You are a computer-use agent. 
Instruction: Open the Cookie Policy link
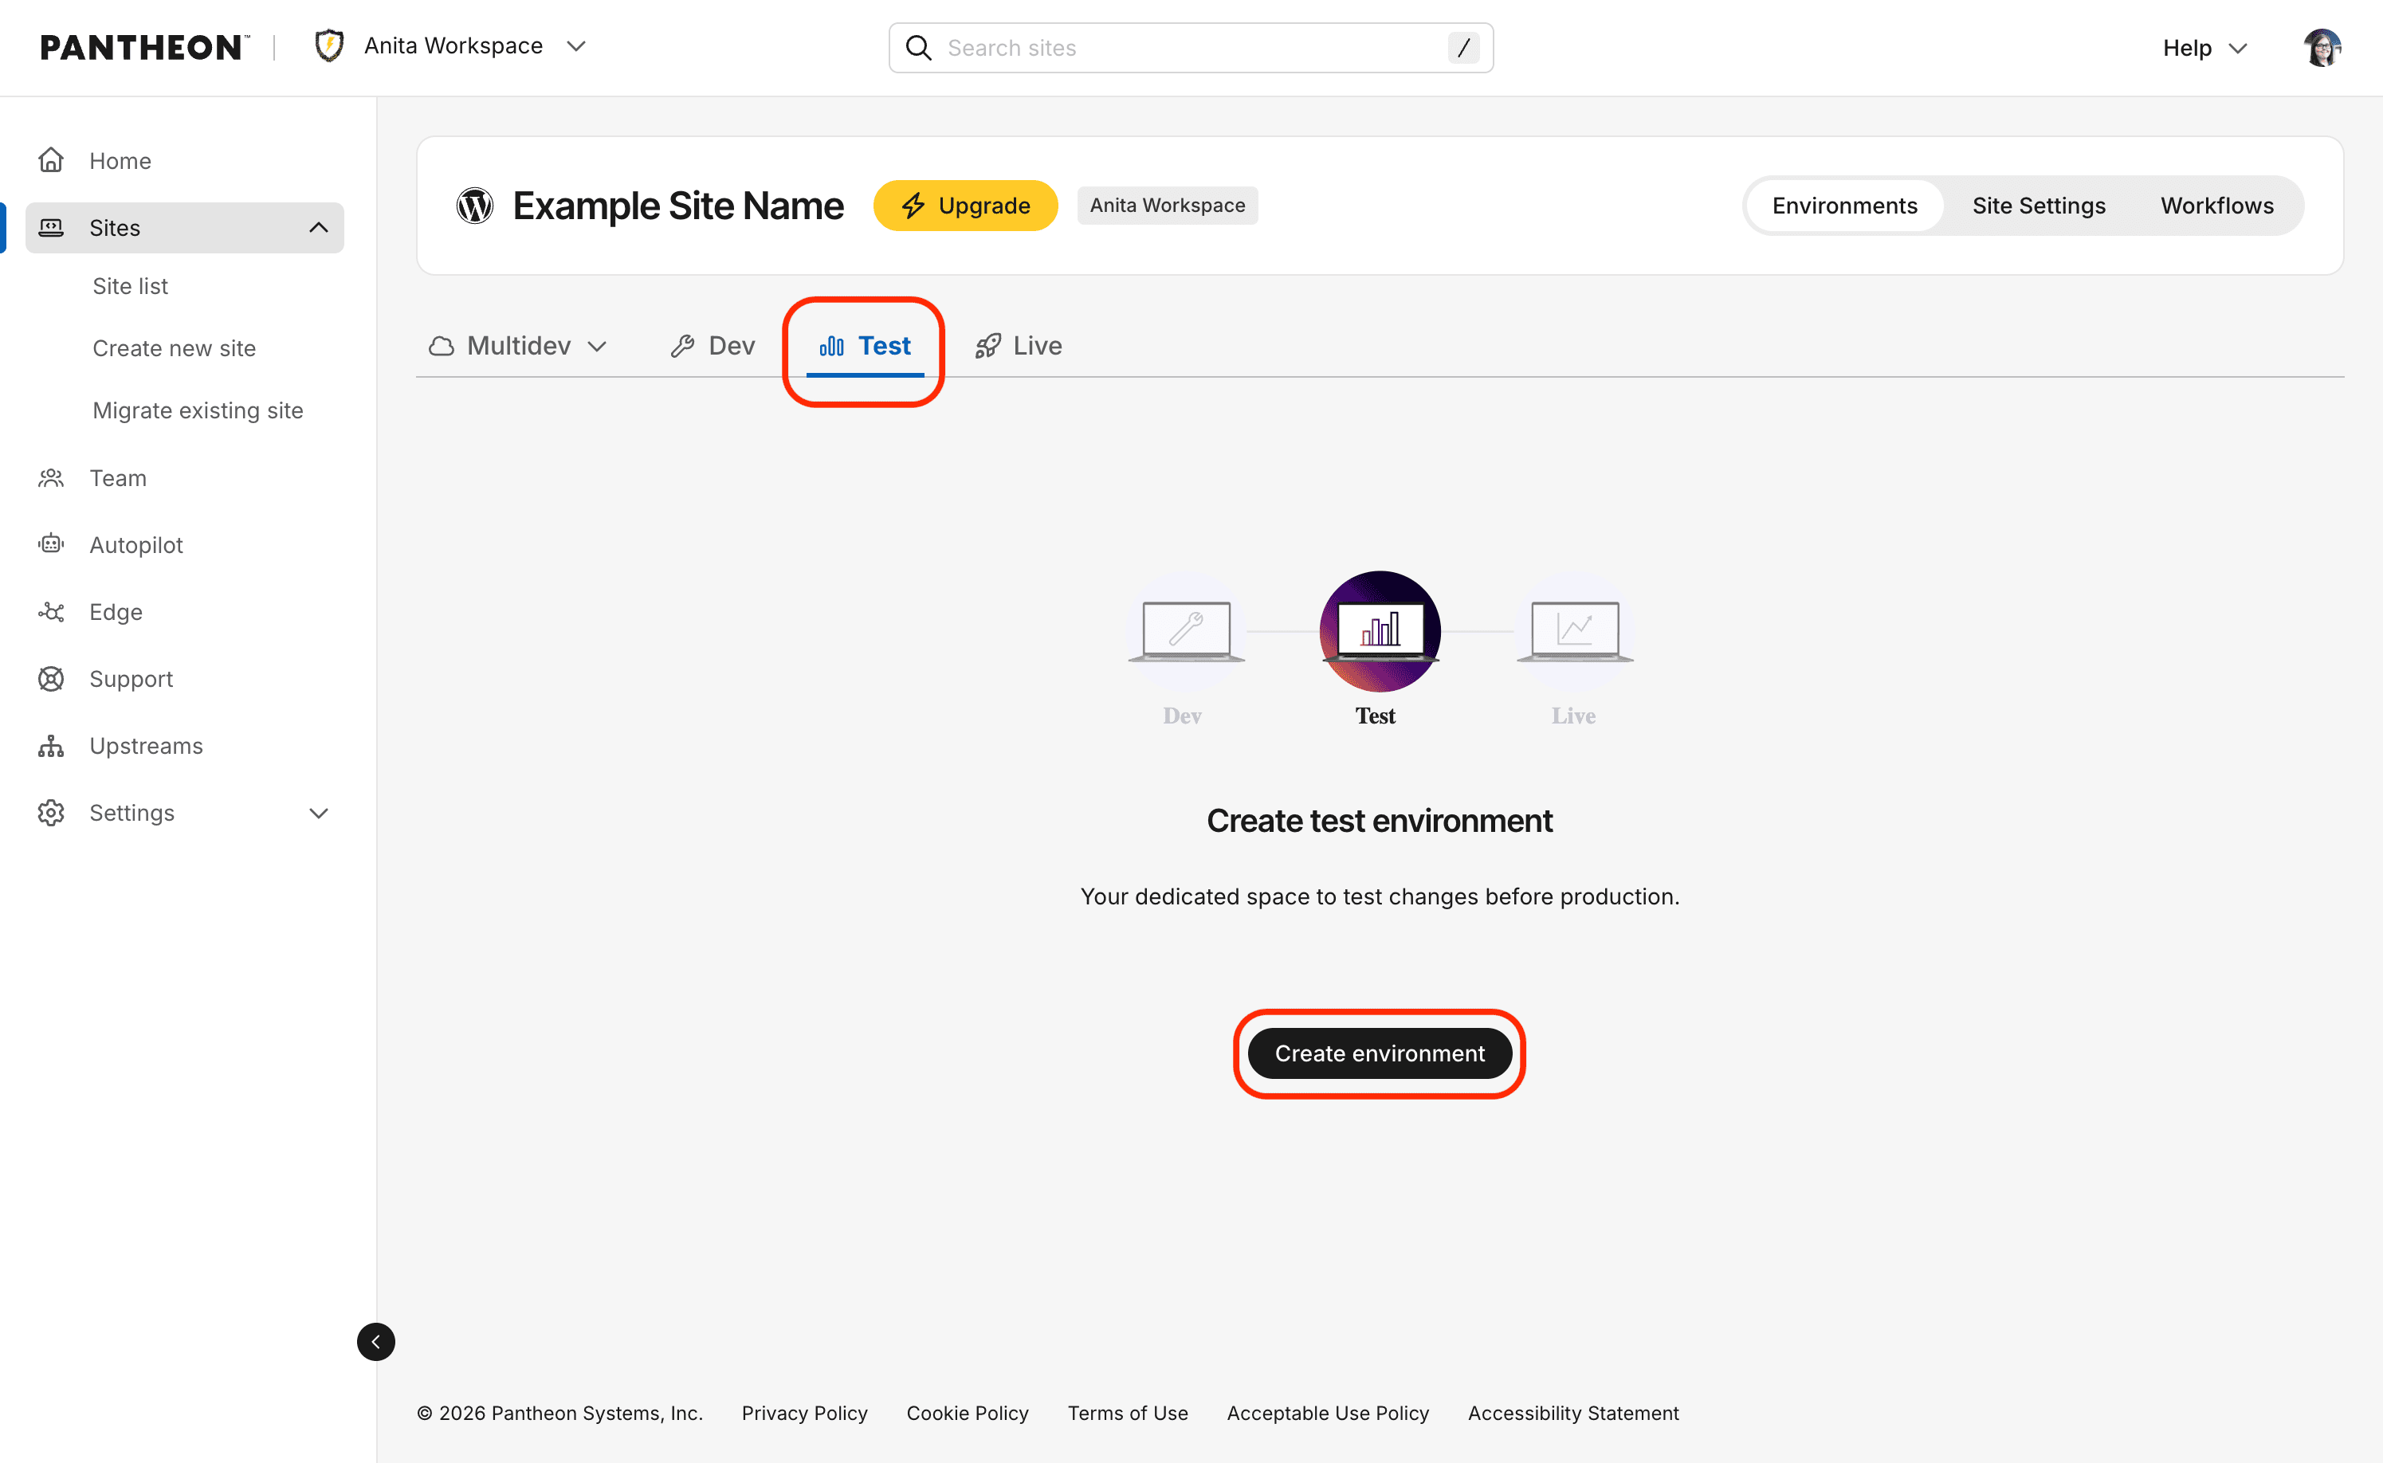tap(968, 1413)
